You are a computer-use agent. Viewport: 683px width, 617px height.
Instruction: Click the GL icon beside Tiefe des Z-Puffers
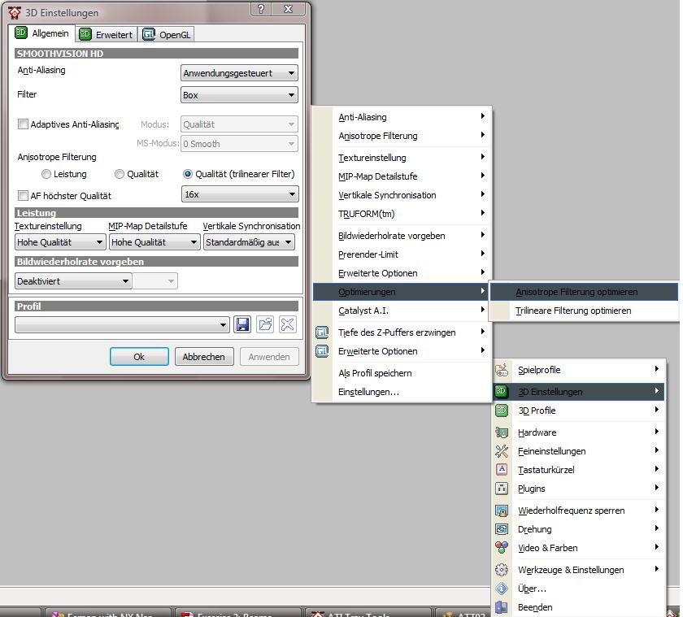pyautogui.click(x=322, y=332)
